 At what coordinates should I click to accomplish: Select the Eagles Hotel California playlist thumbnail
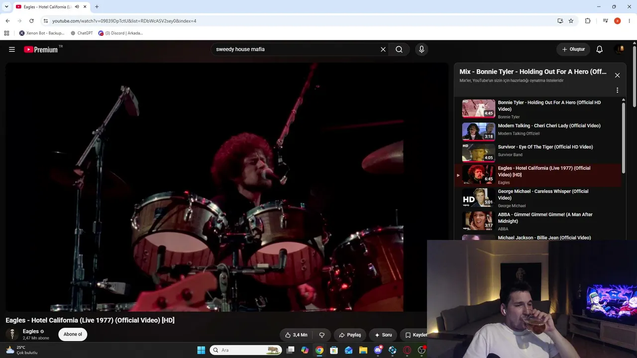[x=478, y=174]
